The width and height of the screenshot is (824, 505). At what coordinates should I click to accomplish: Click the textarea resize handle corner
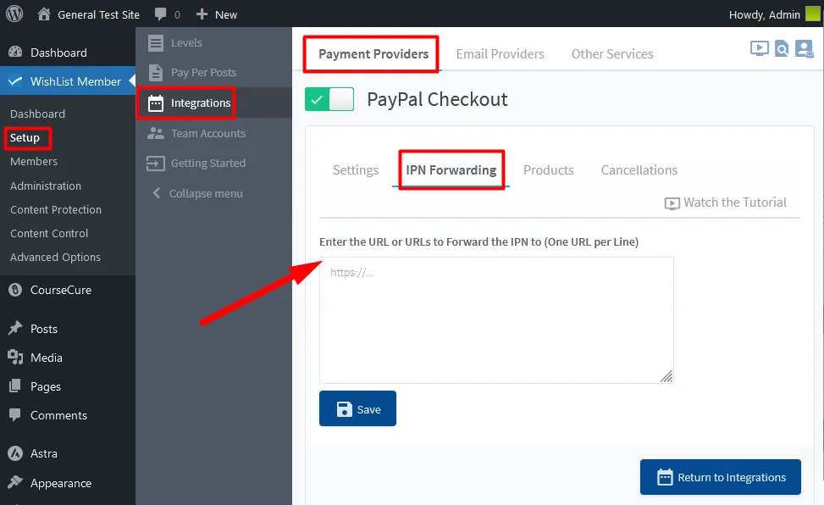click(x=666, y=376)
